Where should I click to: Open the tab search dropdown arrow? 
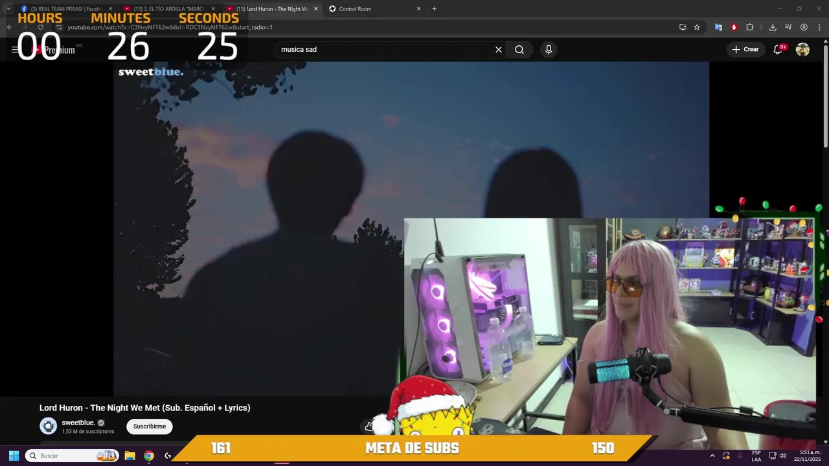click(x=8, y=8)
